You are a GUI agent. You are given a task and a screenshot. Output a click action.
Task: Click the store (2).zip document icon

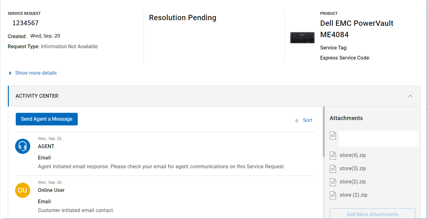coord(333,195)
